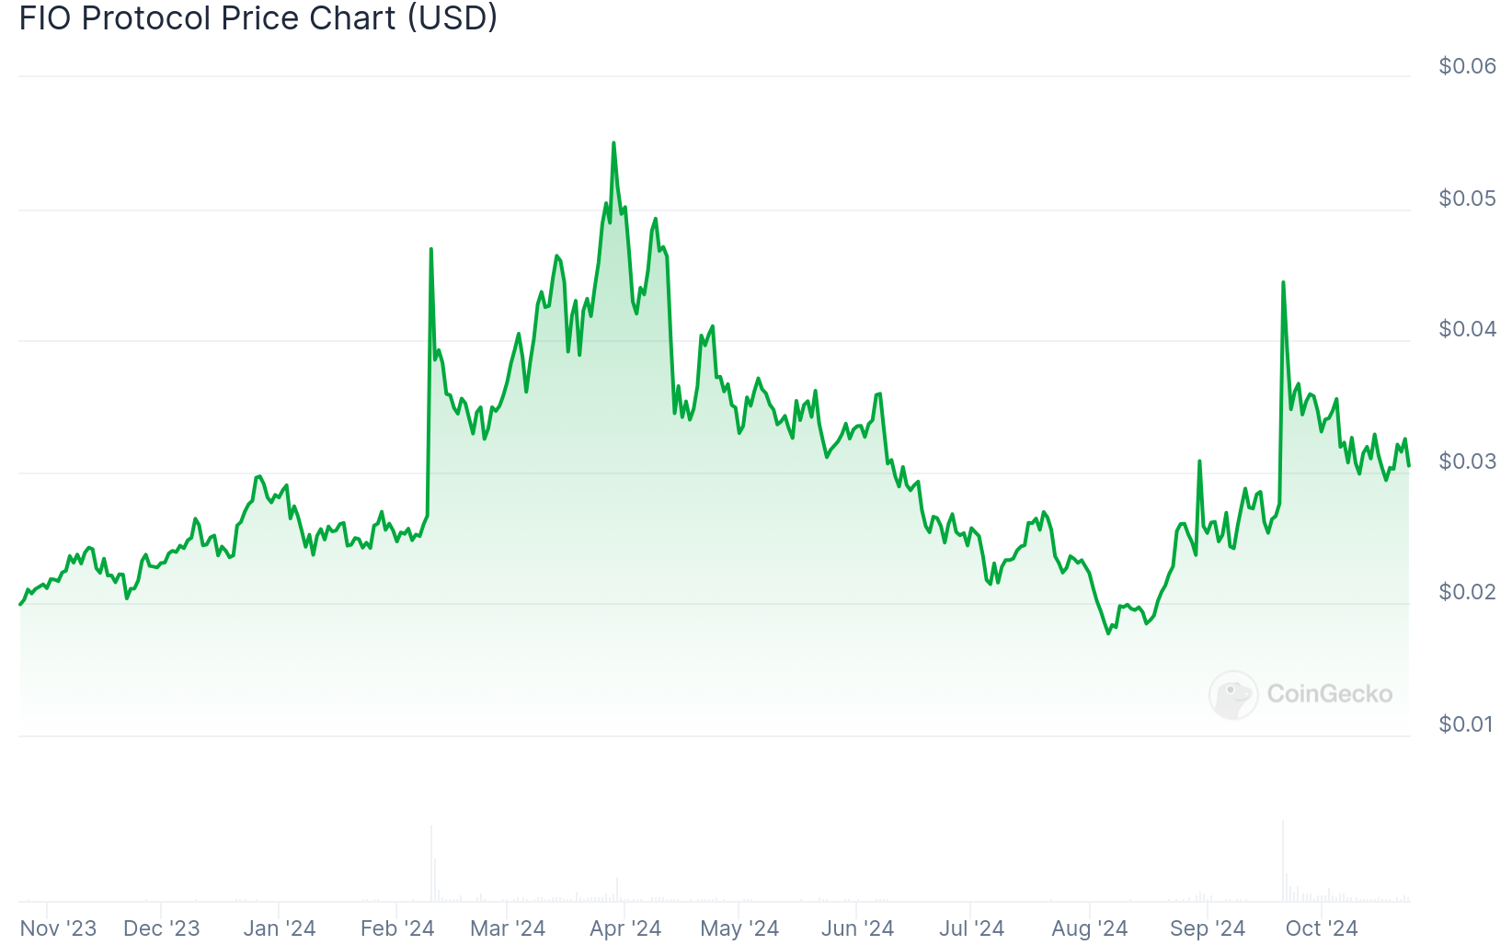Select the Jun '24 x-axis label
This screenshot has width=1512, height=945.
[857, 928]
